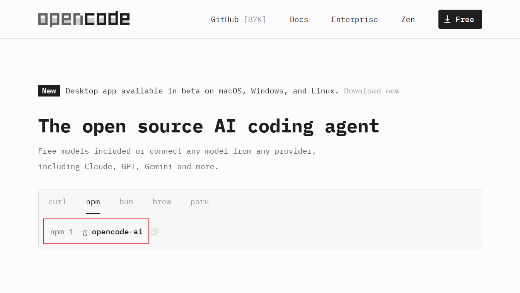Copy the npm install command icon
Screen dimensions: 520x293
pos(155,232)
